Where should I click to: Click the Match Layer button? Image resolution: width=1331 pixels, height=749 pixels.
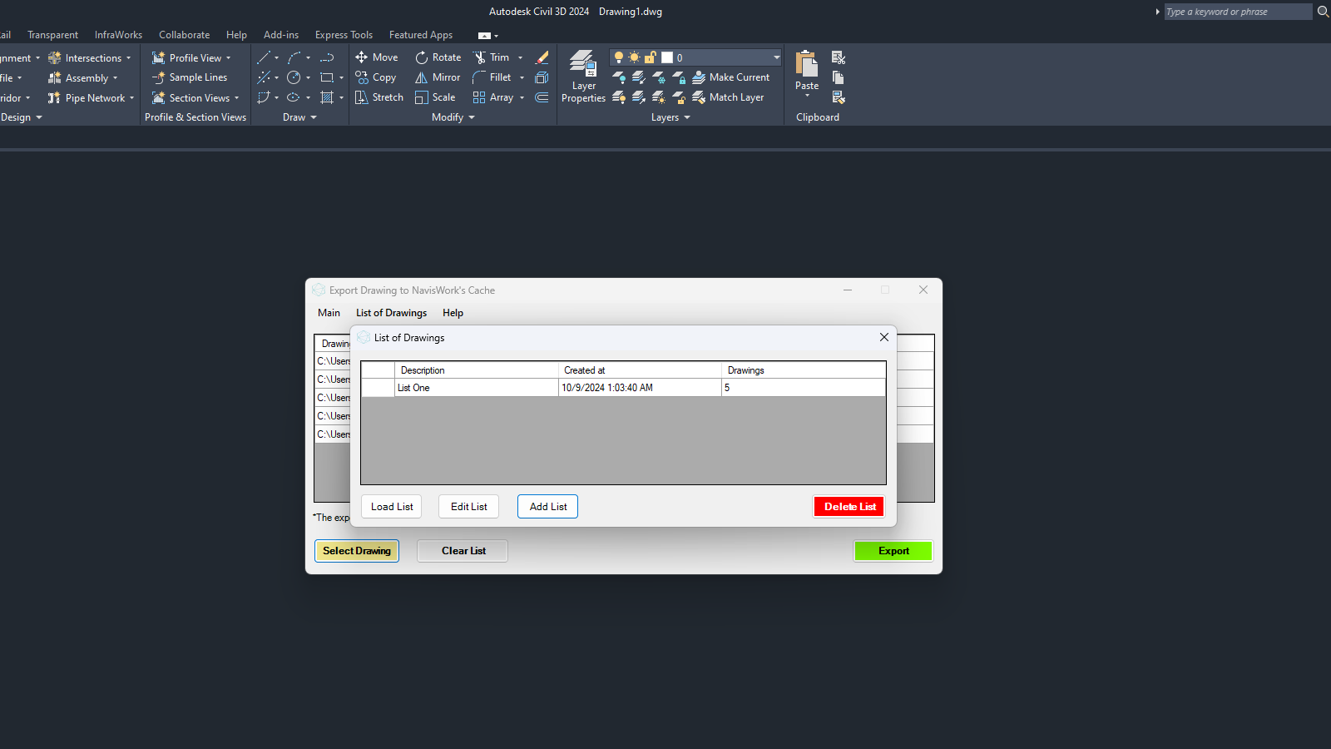728,97
